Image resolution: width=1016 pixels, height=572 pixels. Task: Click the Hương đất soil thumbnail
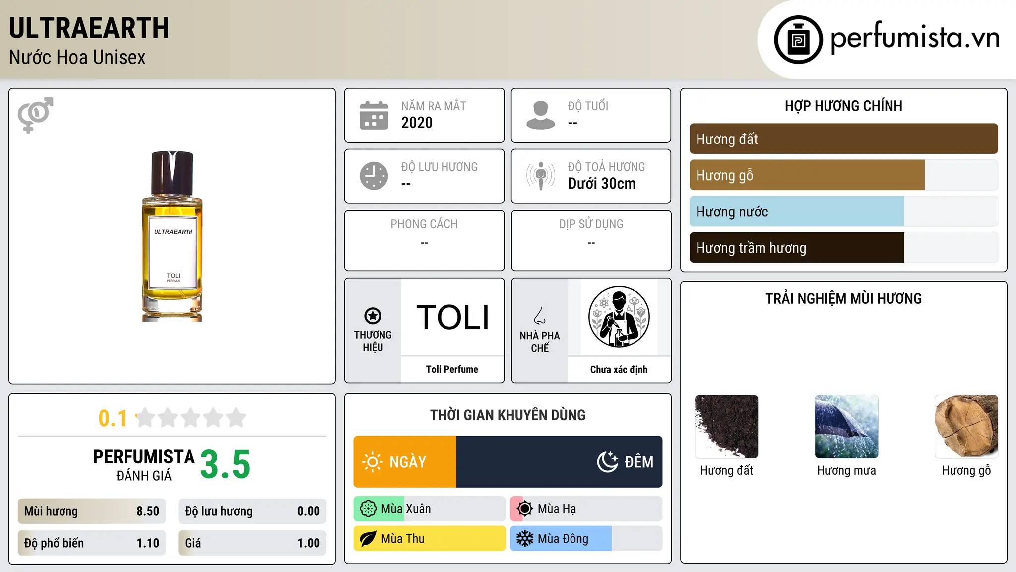[x=726, y=427]
